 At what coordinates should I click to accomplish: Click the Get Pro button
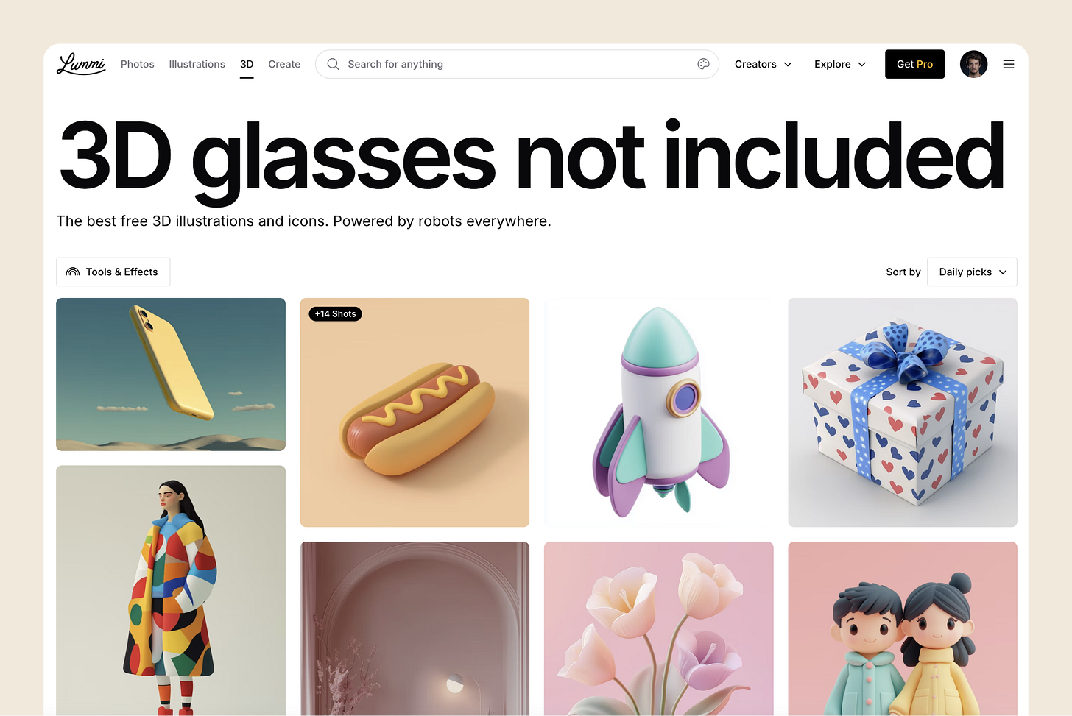coord(914,64)
